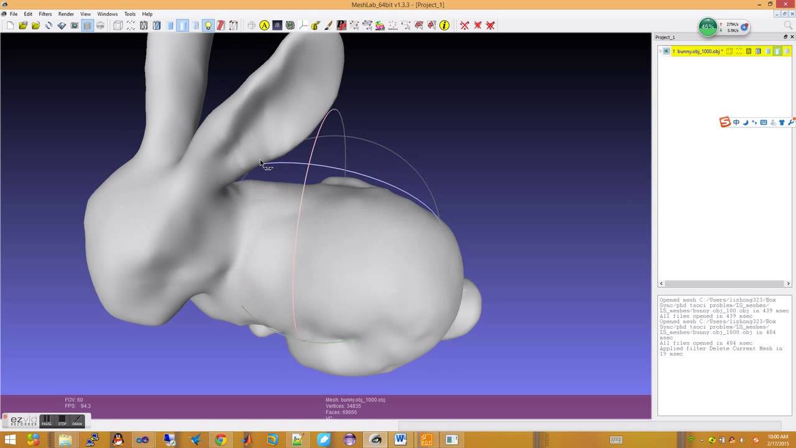
Task: Click the Sogou S input method icon
Action: [x=724, y=122]
